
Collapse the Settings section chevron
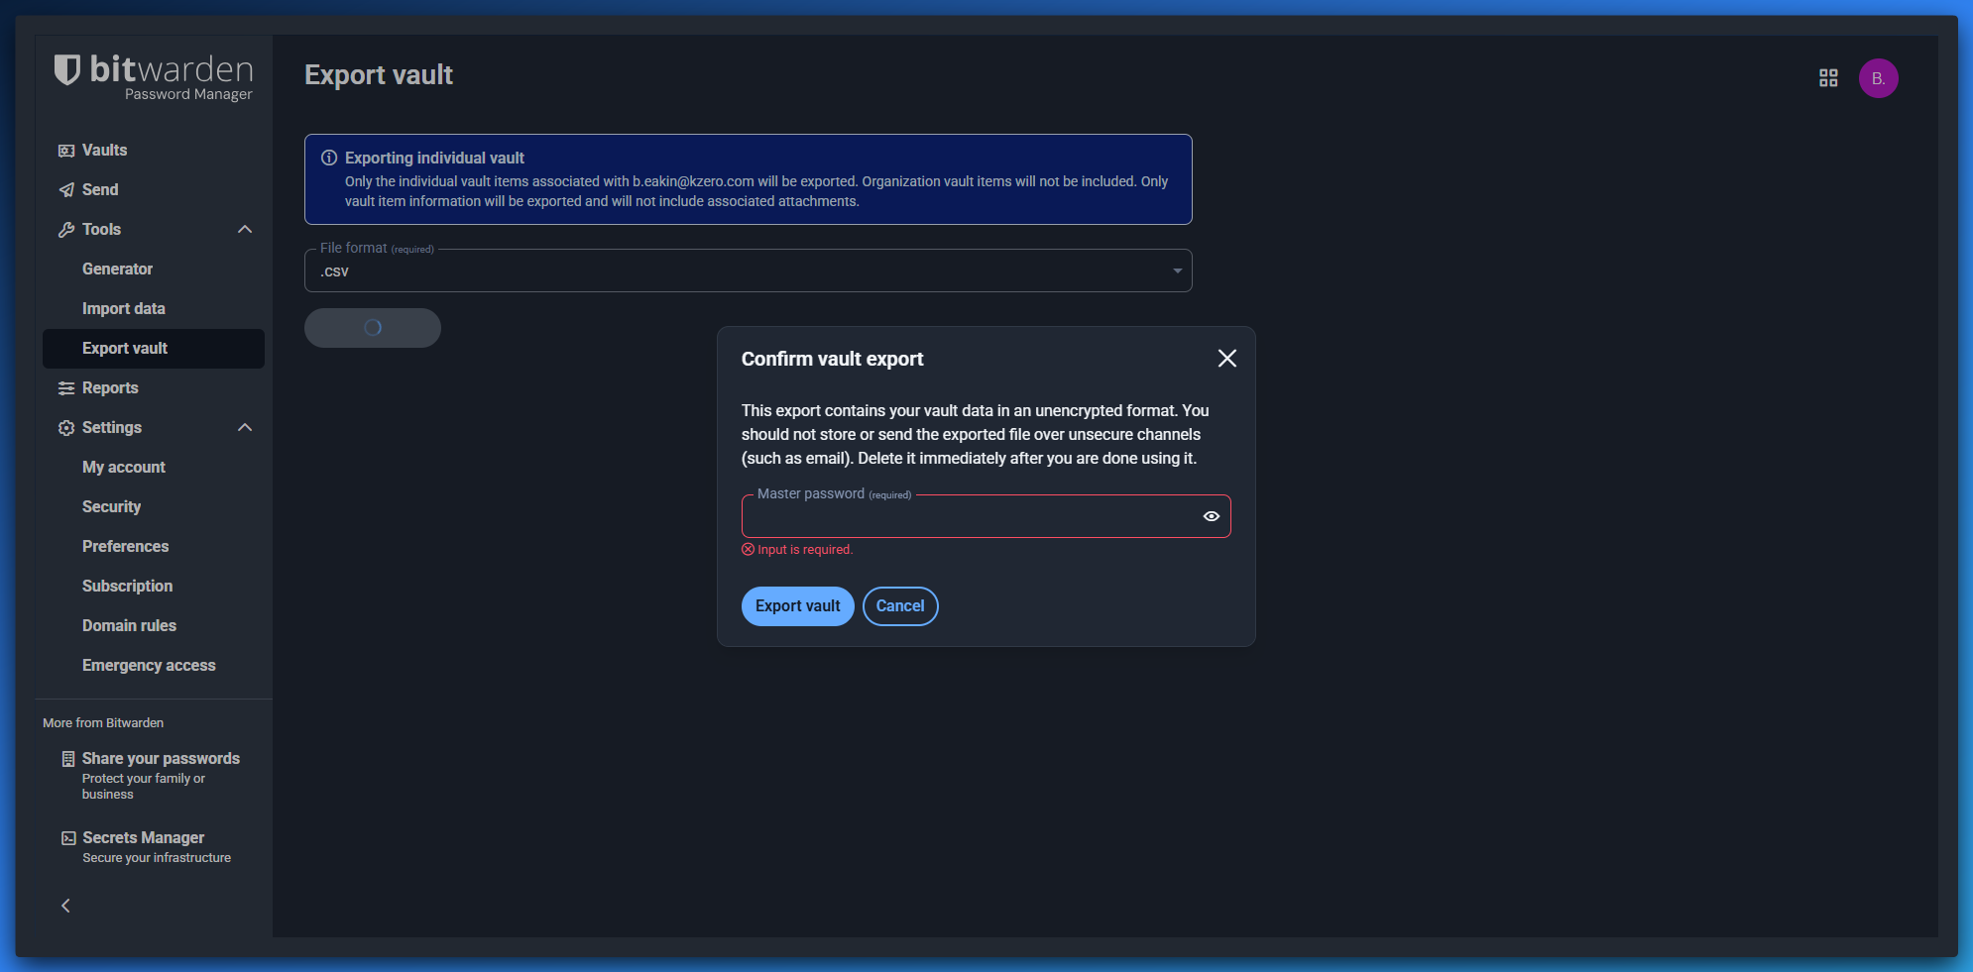click(245, 428)
